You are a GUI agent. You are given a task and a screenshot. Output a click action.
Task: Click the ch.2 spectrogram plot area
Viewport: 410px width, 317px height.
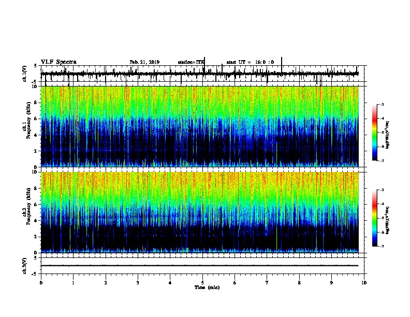click(199, 212)
